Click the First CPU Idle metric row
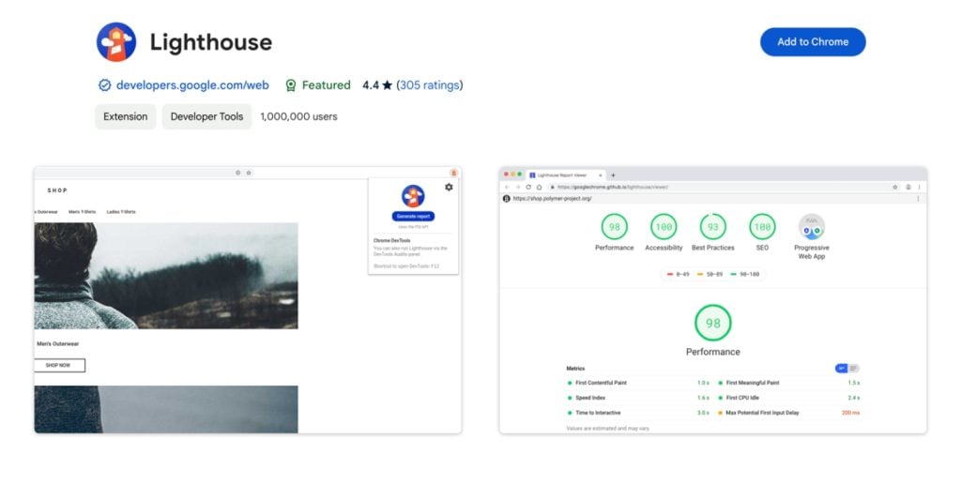Image resolution: width=961 pixels, height=500 pixels. pos(789,398)
